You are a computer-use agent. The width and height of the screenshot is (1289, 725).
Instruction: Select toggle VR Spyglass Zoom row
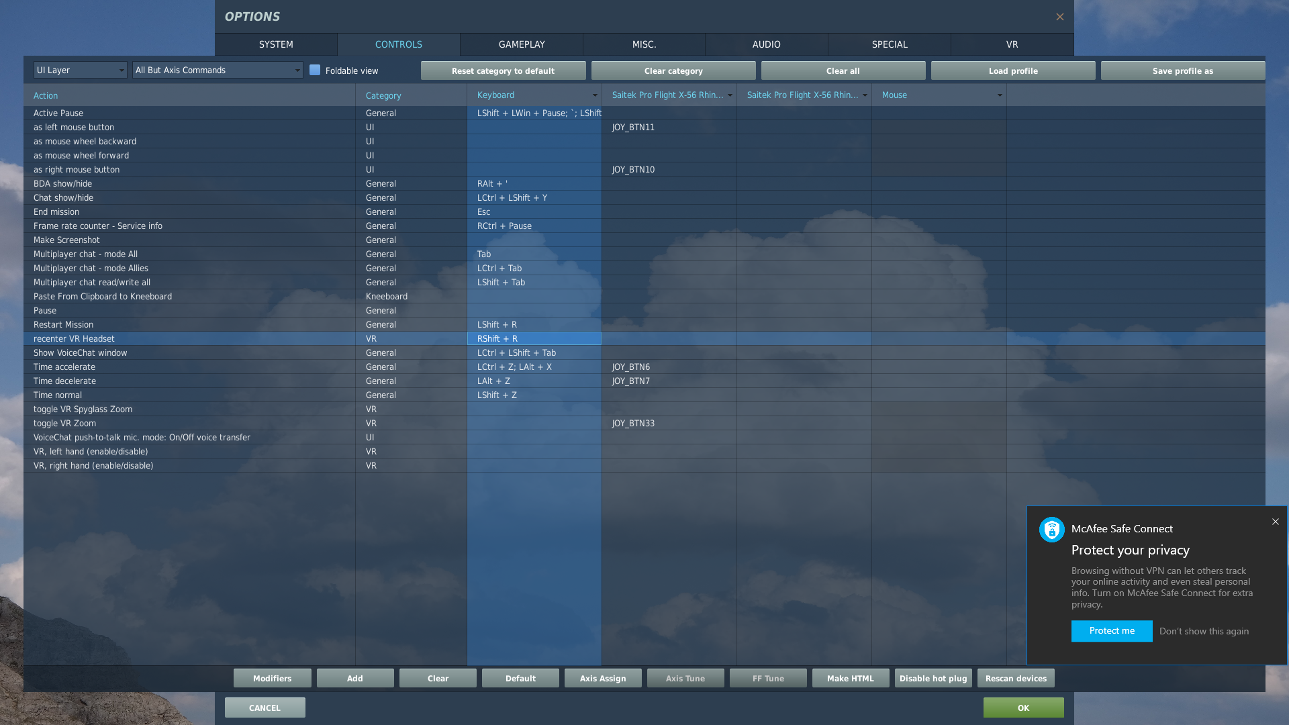(x=644, y=409)
